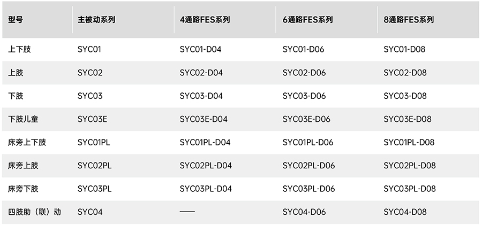482x233 pixels.
Task: Select the SYC04-D08 cell
Action: 405,212
